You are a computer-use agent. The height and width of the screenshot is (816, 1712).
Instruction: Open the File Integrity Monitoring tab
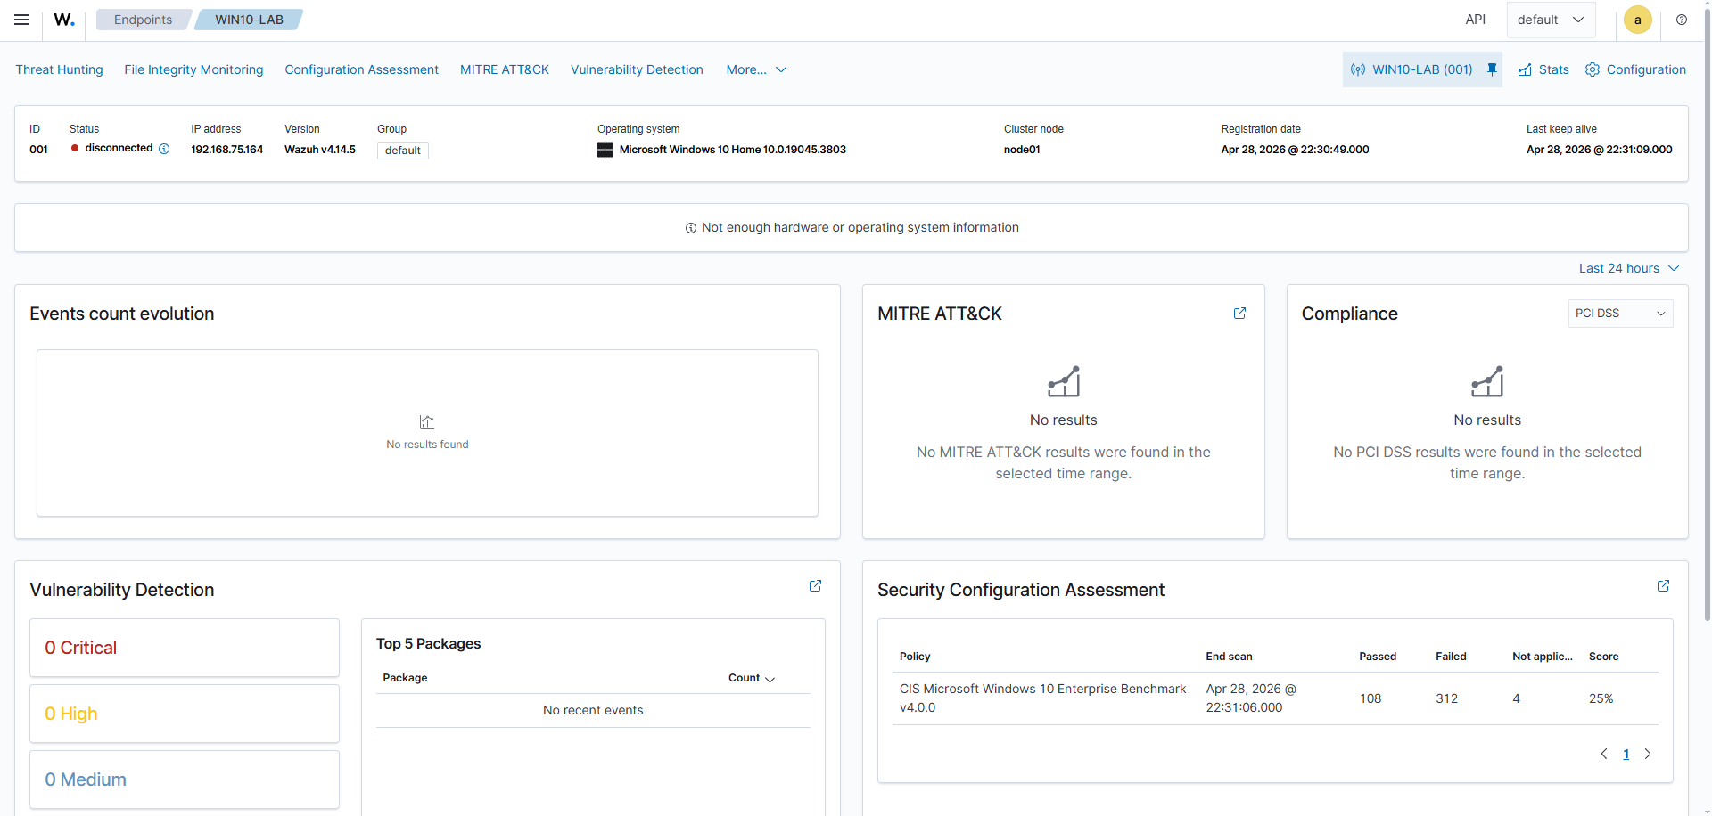click(x=193, y=69)
